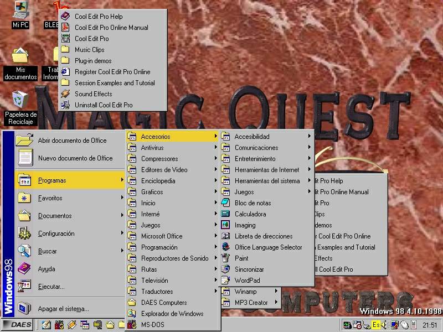The image size is (443, 332).
Task: Select the highlighted Accesorios folder
Action: [x=173, y=136]
